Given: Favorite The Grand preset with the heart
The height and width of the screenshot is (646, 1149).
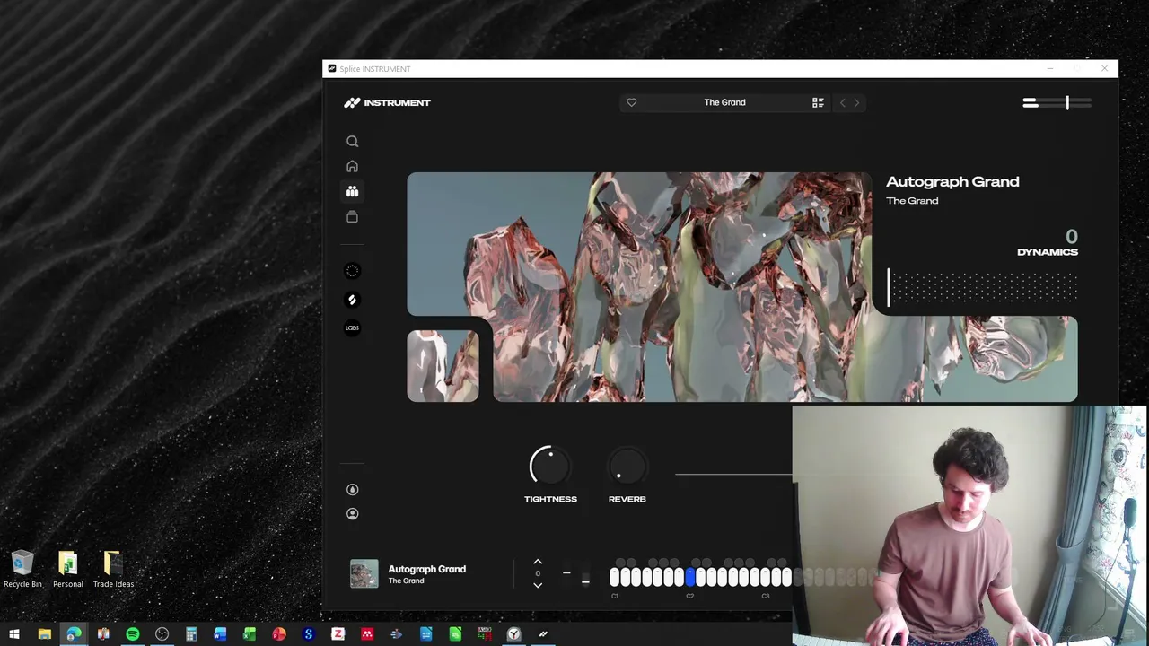Looking at the screenshot, I should tap(631, 102).
